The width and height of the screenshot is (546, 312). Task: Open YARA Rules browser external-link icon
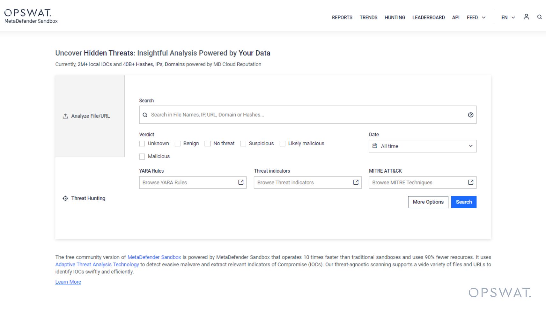[x=241, y=182]
